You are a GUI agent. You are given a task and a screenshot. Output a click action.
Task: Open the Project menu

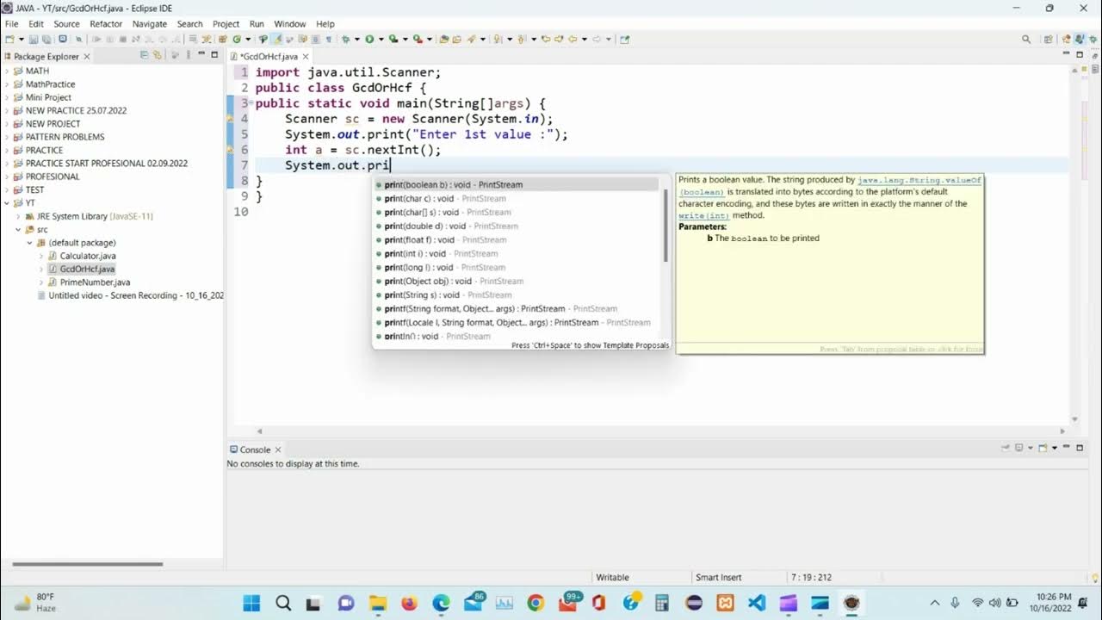coord(226,24)
